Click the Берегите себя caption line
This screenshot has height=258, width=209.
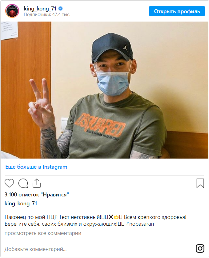point(61,224)
